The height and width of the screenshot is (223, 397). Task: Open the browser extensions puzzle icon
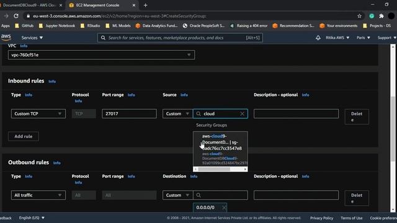coord(381,16)
